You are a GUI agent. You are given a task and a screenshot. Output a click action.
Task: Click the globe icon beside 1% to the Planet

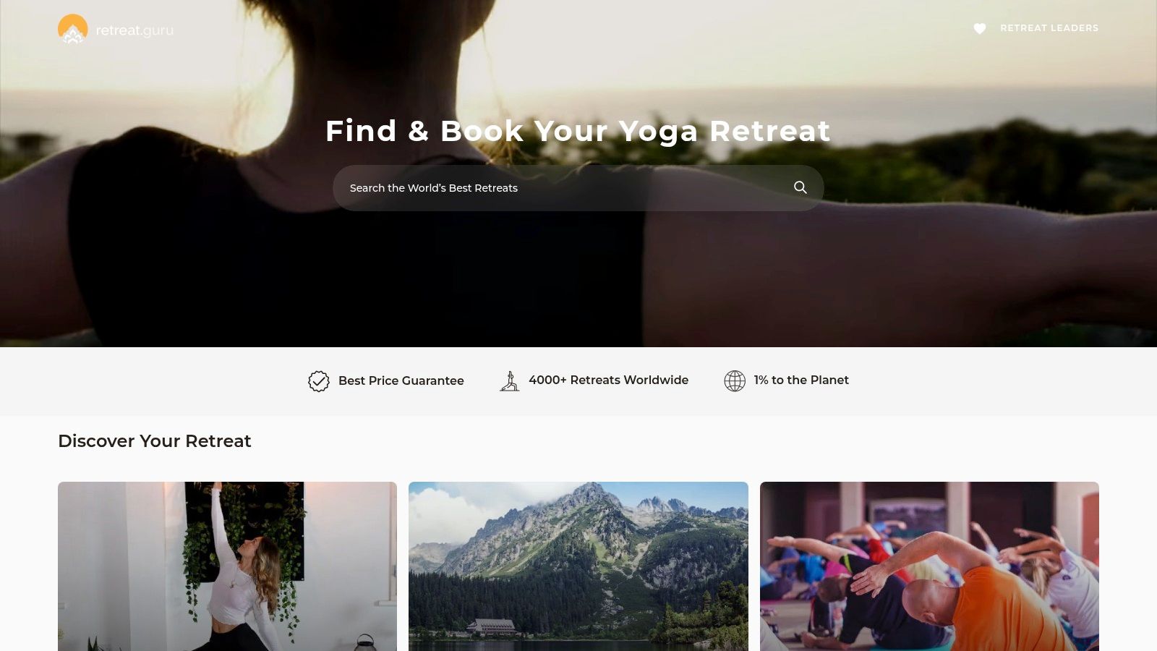pyautogui.click(x=735, y=380)
